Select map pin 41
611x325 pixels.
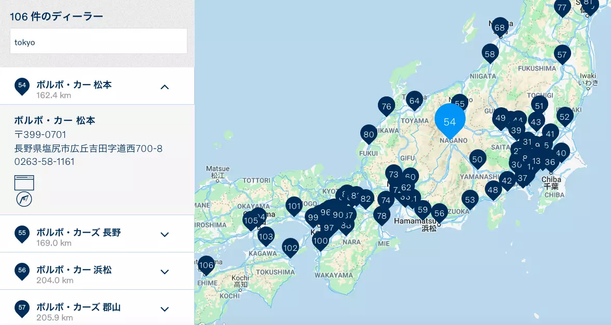(x=550, y=134)
